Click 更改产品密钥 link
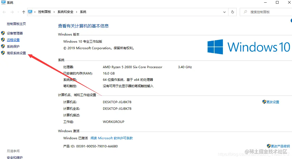 pos(280,146)
